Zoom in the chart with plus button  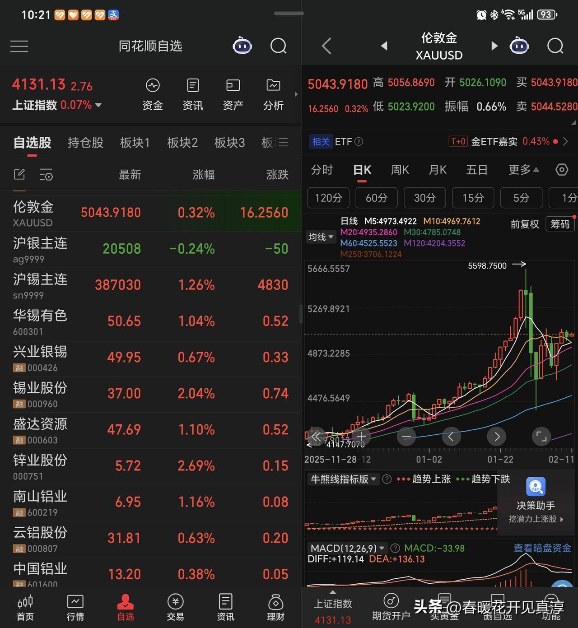point(361,437)
